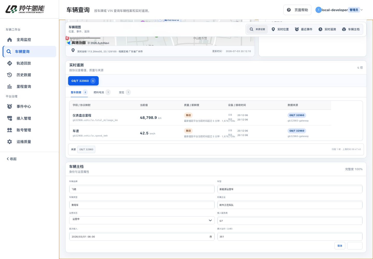Open the calendar picker icon in 首次接入
This screenshot has width=373, height=259.
click(211, 237)
